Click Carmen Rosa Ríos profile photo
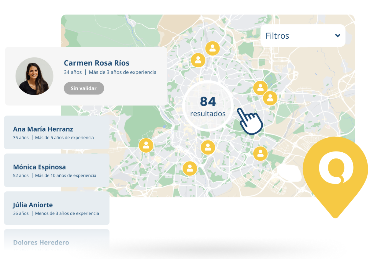Screen dimensions: 370x259 click(x=34, y=76)
